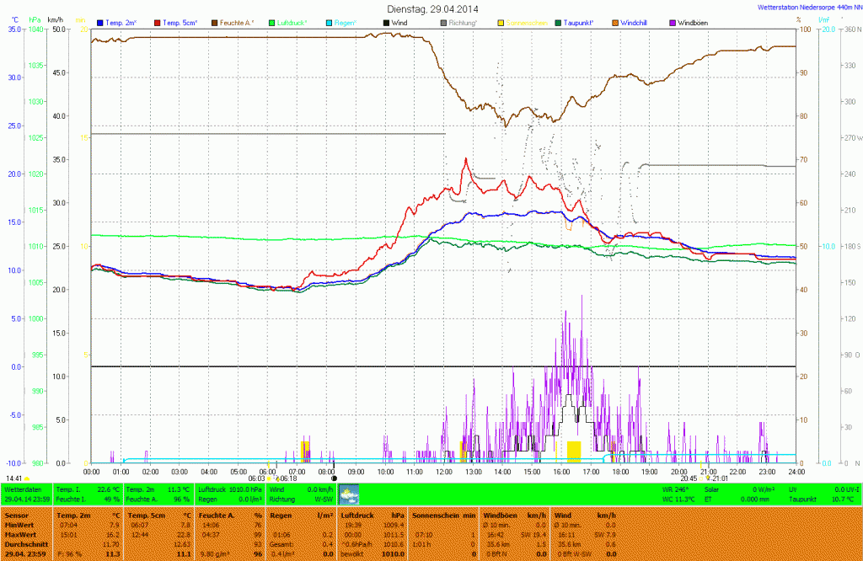Click the moon phase icon below time axis
Image resolution: width=863 pixels, height=561 pixels.
coord(334,478)
